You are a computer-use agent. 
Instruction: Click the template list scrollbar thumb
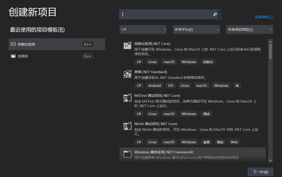click(x=270, y=51)
